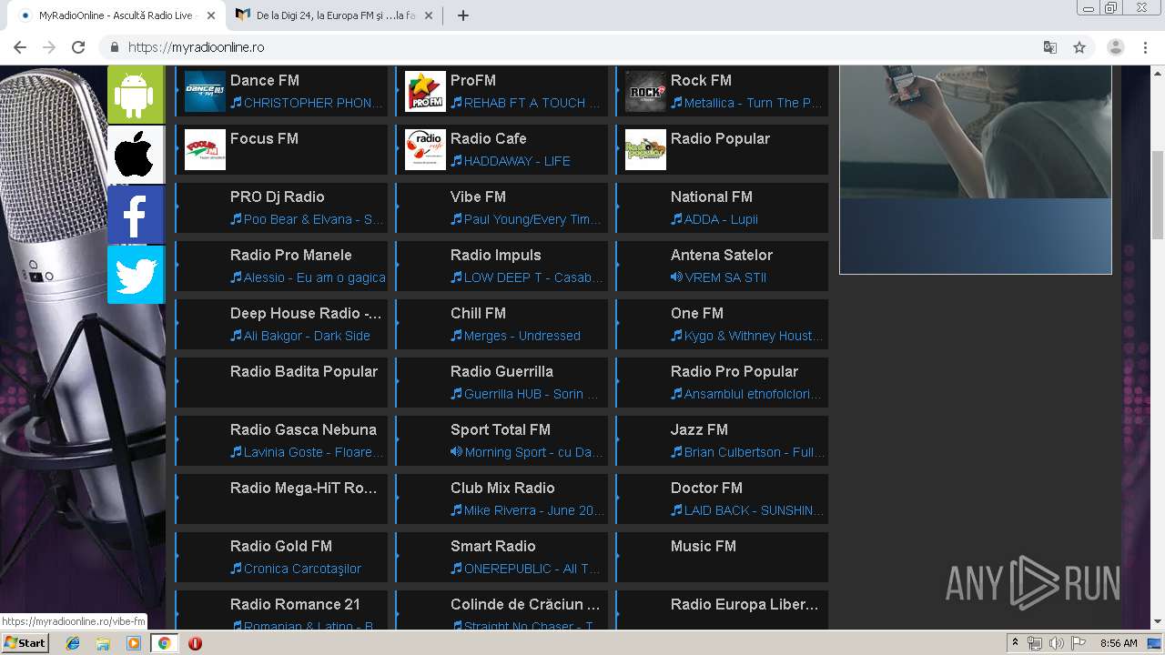Screen dimensions: 1165x655
Task: Open Smart Radio station
Action: 502,557
